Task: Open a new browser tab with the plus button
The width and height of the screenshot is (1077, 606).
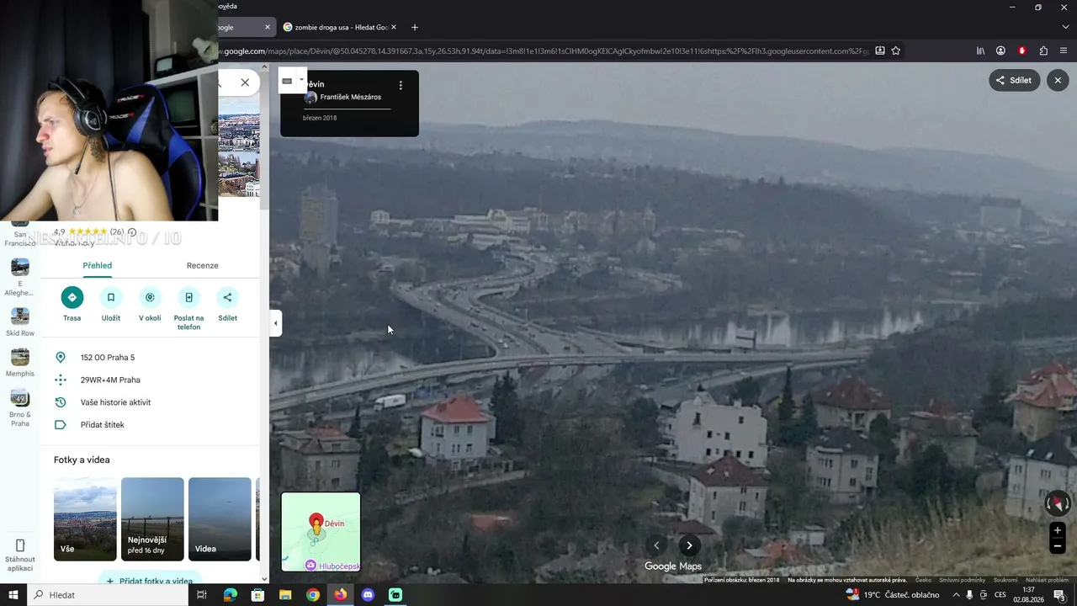Action: (414, 27)
